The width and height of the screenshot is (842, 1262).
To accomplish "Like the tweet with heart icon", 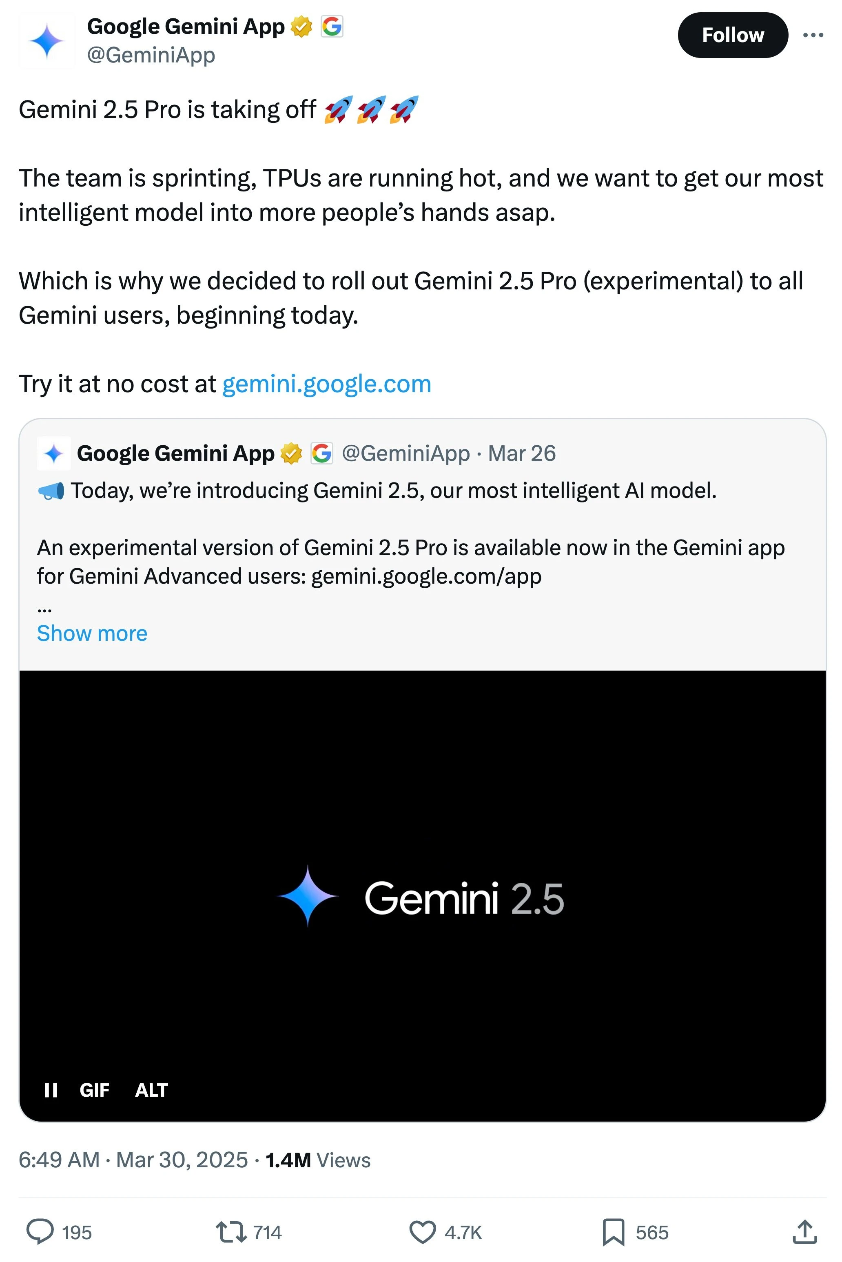I will point(423,1232).
